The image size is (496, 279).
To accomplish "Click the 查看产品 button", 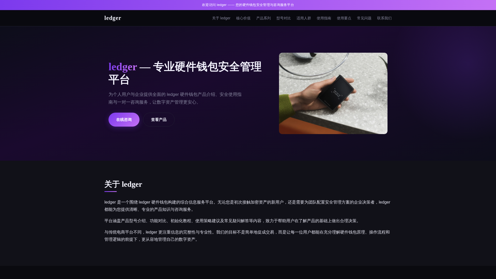I will tap(159, 120).
